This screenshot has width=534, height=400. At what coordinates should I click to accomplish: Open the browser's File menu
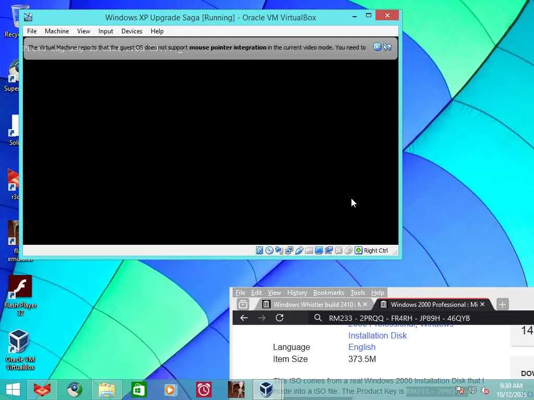[x=240, y=293]
